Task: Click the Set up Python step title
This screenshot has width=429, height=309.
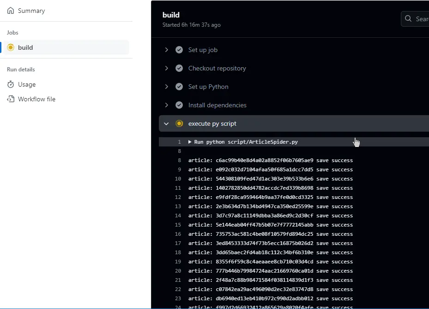Action: [208, 87]
